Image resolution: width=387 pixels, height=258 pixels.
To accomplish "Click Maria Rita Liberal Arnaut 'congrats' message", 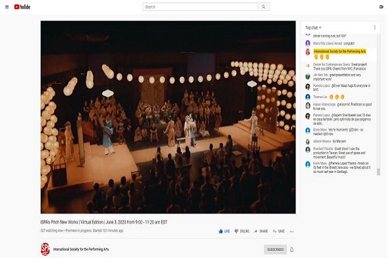I will [349, 43].
